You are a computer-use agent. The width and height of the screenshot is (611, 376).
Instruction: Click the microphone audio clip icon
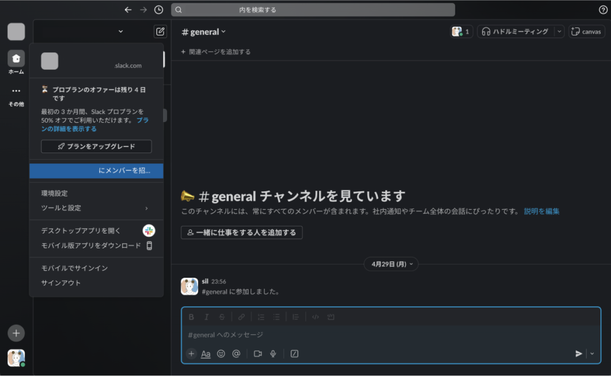click(x=273, y=353)
